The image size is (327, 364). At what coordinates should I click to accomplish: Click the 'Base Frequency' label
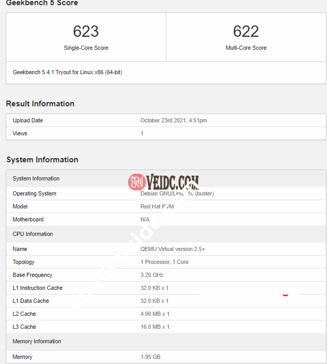coord(32,275)
